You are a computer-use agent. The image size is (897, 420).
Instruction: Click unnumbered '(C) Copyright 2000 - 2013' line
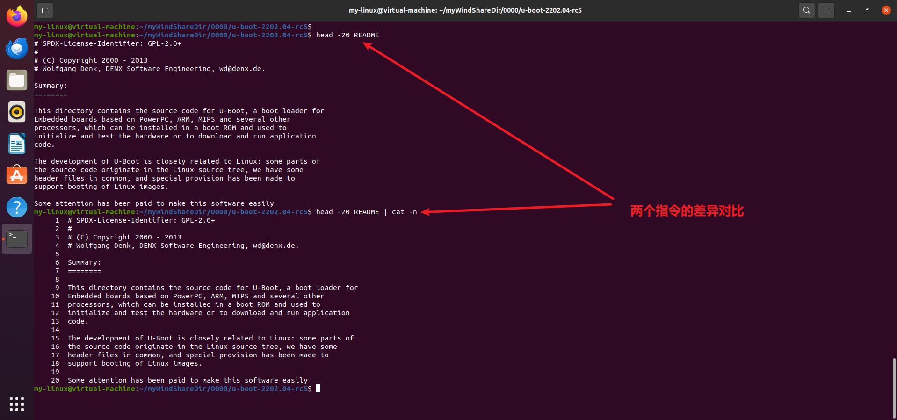(91, 60)
